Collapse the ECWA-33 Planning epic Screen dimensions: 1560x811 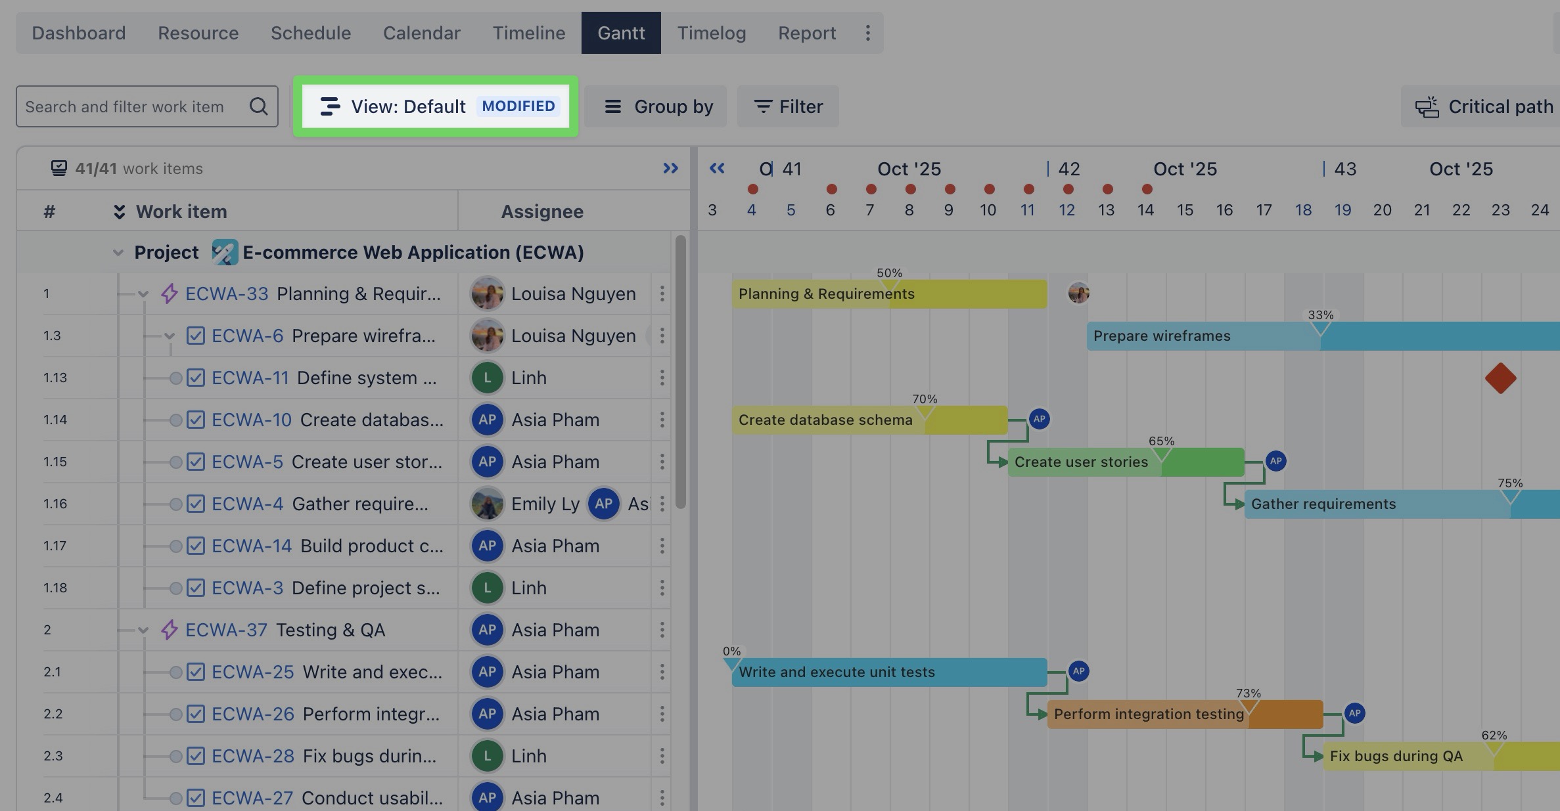143,294
